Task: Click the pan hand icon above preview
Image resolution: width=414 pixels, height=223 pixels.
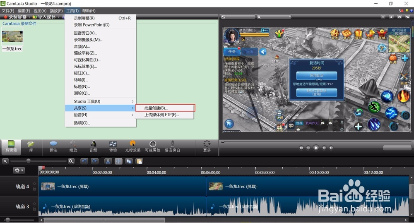Action: coord(391,17)
